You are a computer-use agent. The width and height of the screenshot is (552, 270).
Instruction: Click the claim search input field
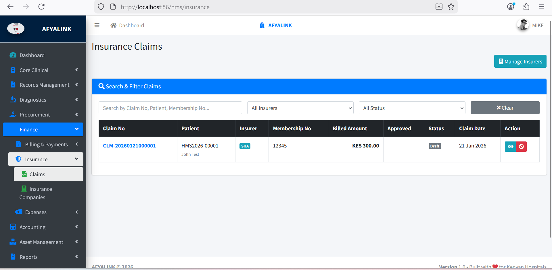(x=170, y=108)
